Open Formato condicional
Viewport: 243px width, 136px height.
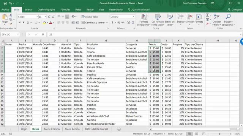[x=144, y=20]
